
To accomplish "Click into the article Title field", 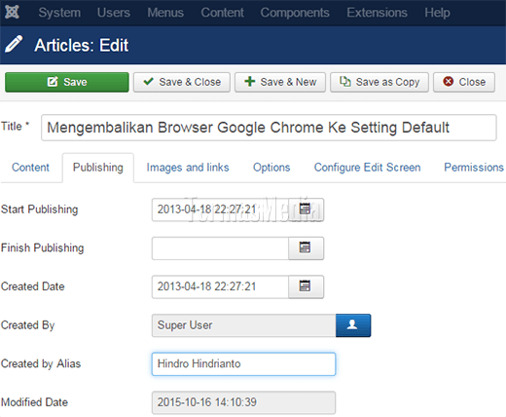I will click(x=269, y=128).
